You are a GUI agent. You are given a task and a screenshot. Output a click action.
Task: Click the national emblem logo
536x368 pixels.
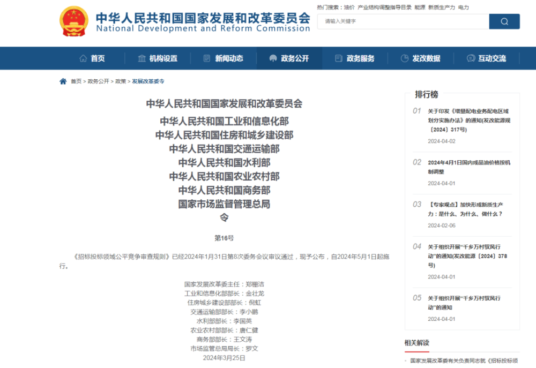[74, 21]
